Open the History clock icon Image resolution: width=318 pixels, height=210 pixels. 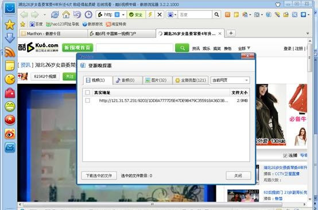point(88,14)
